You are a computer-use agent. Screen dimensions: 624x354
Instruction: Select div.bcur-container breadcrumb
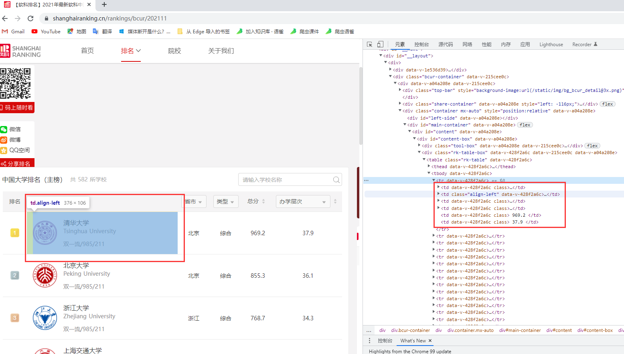tap(411, 330)
